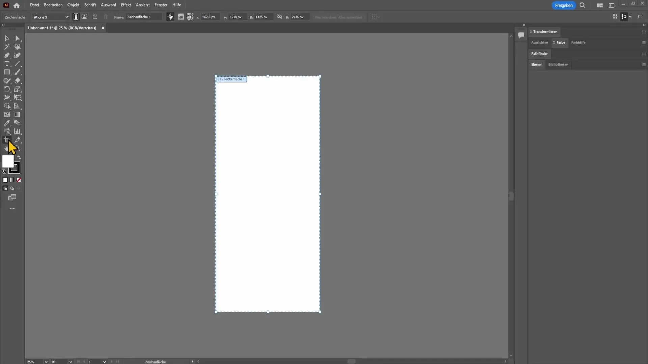
Task: Activate the Type tool
Action: click(7, 64)
